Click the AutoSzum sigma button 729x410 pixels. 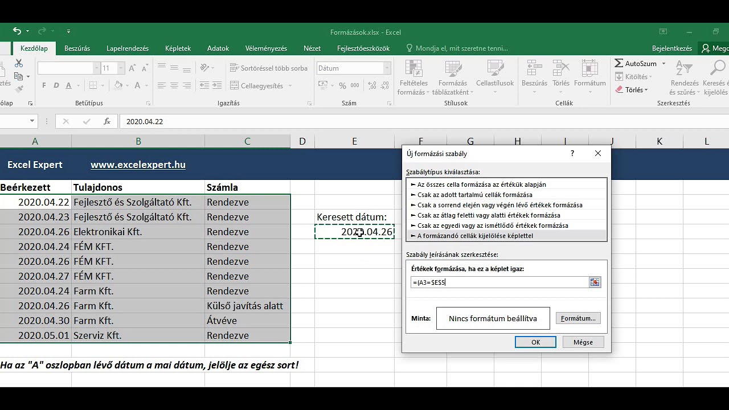(x=636, y=64)
